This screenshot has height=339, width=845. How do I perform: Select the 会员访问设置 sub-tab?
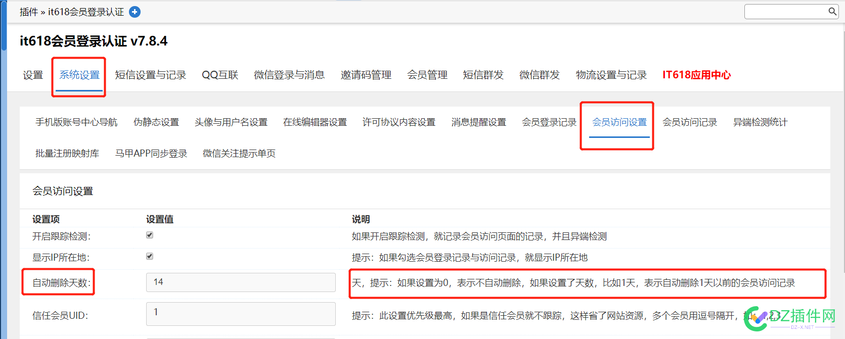coord(619,122)
